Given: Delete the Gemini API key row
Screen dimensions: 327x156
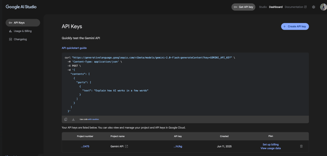Looking at the screenshot, I should point(301,146).
